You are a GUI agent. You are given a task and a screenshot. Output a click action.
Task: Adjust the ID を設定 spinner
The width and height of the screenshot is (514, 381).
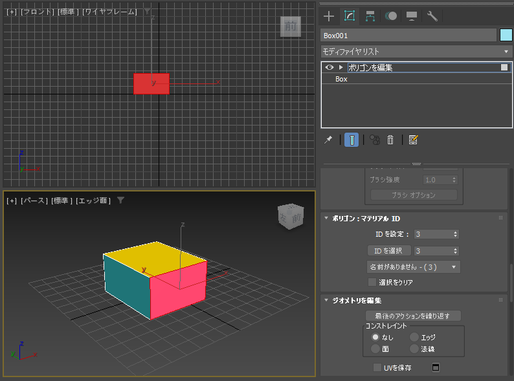455,234
